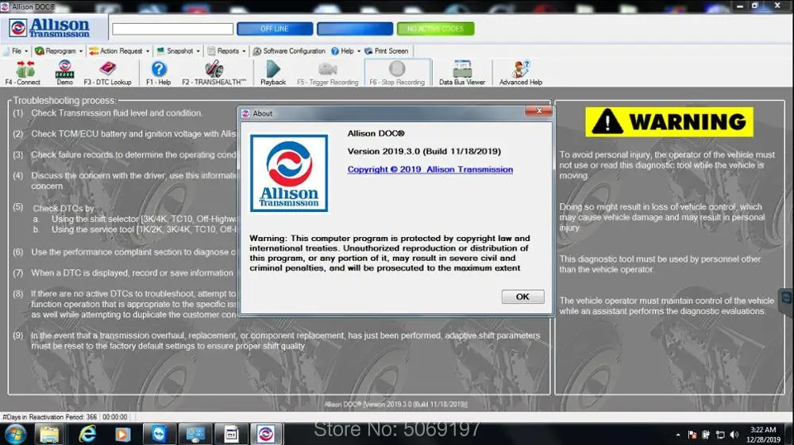Click F6 Stop Recording icon

tap(398, 72)
